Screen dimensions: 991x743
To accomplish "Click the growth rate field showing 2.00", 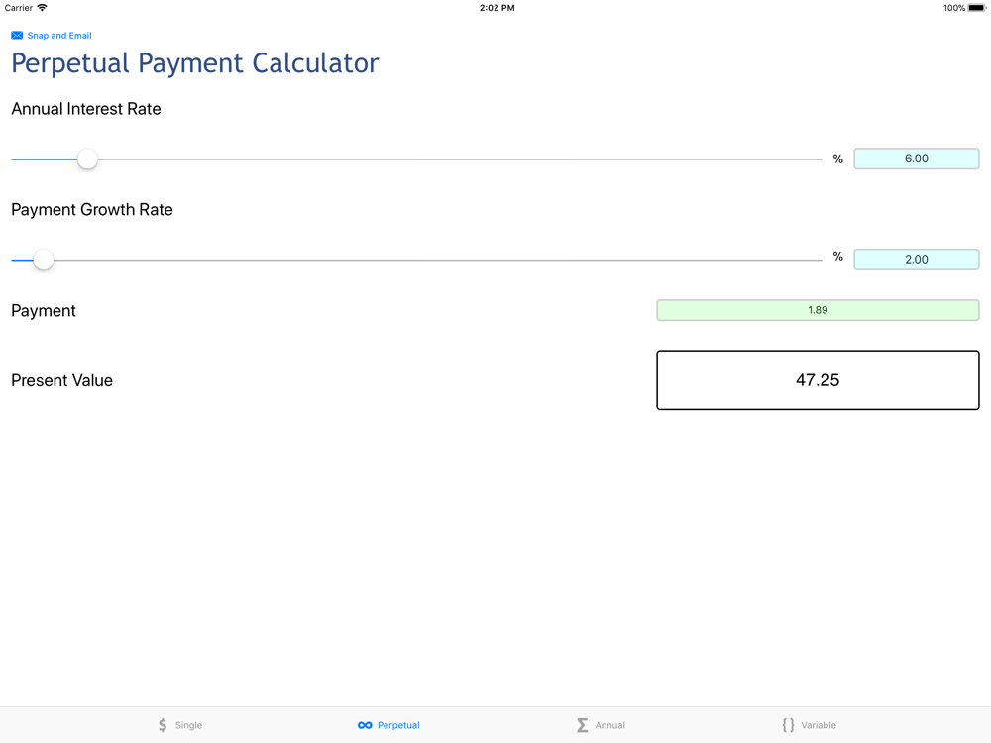I will tap(917, 260).
